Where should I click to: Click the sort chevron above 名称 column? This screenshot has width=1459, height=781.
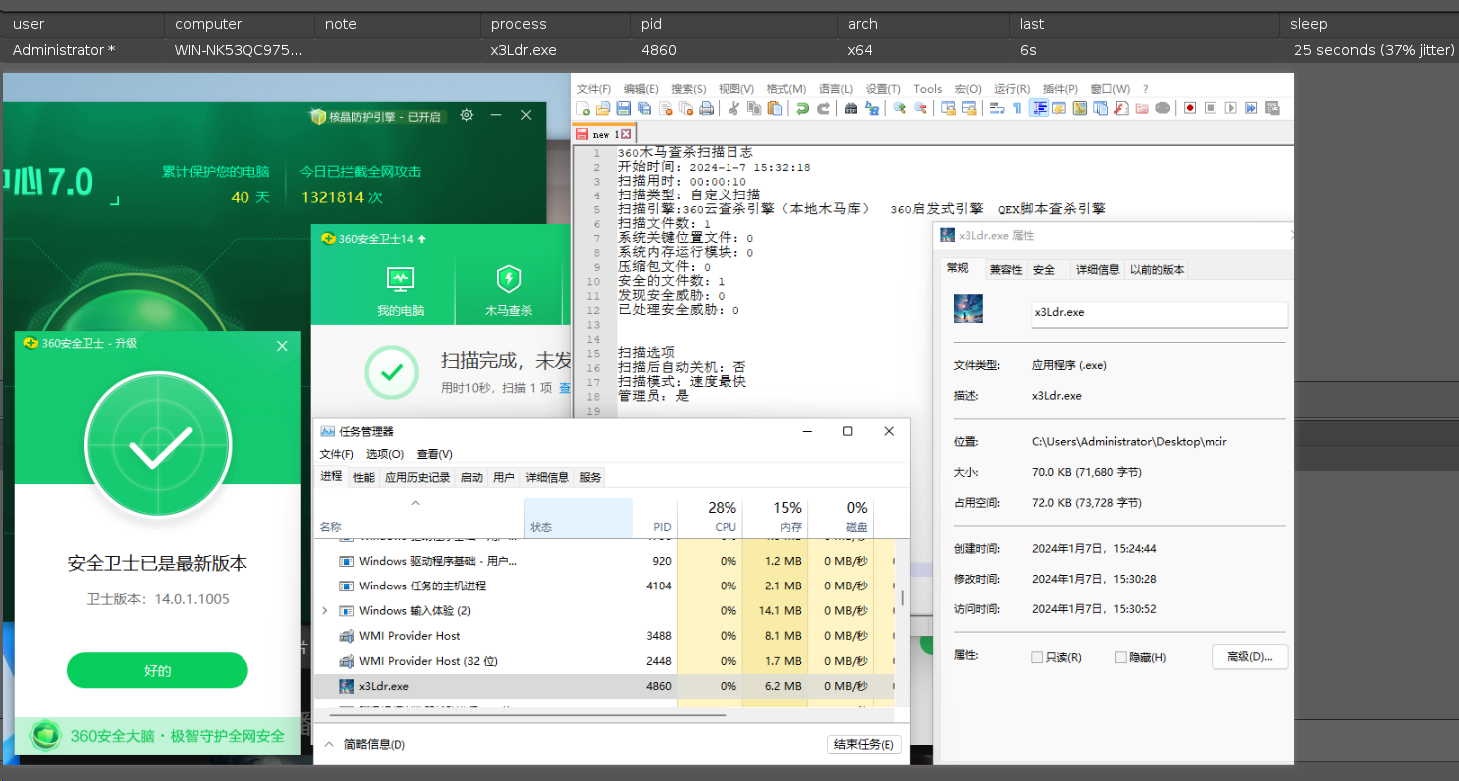(x=416, y=504)
